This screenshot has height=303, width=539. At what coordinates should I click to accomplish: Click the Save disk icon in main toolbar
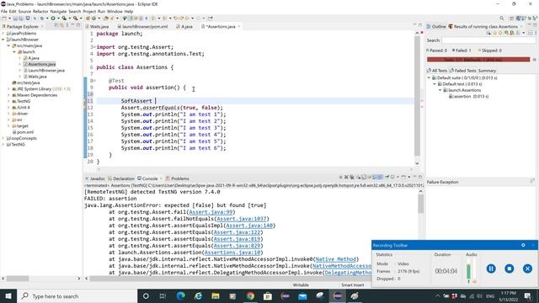coord(15,19)
